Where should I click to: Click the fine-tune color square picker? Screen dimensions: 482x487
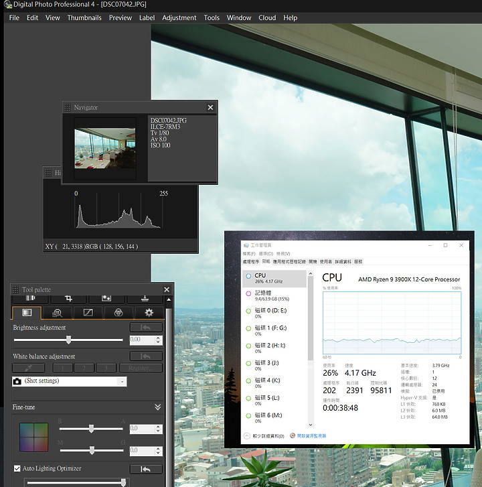(34, 437)
